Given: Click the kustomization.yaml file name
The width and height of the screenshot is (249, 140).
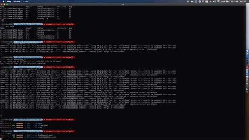Looking at the screenshot, I should point(47,137).
